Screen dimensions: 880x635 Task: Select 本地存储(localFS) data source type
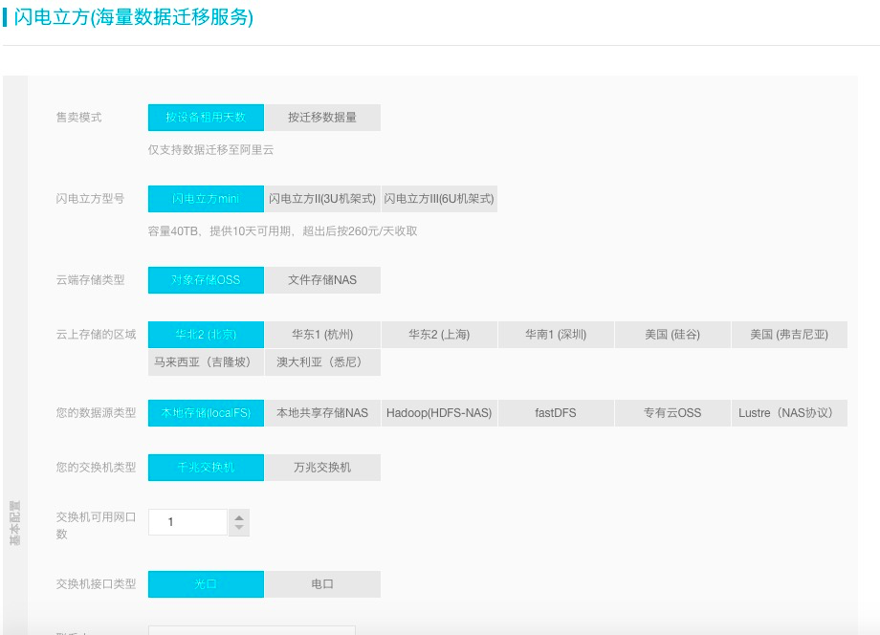206,413
